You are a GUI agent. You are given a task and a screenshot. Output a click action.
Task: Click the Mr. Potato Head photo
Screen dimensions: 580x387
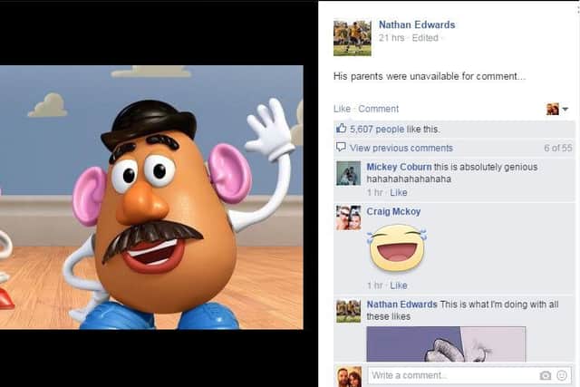[x=151, y=198]
